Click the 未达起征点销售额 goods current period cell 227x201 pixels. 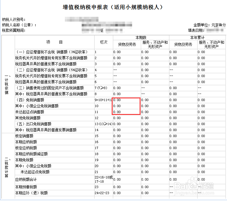[x=127, y=112]
